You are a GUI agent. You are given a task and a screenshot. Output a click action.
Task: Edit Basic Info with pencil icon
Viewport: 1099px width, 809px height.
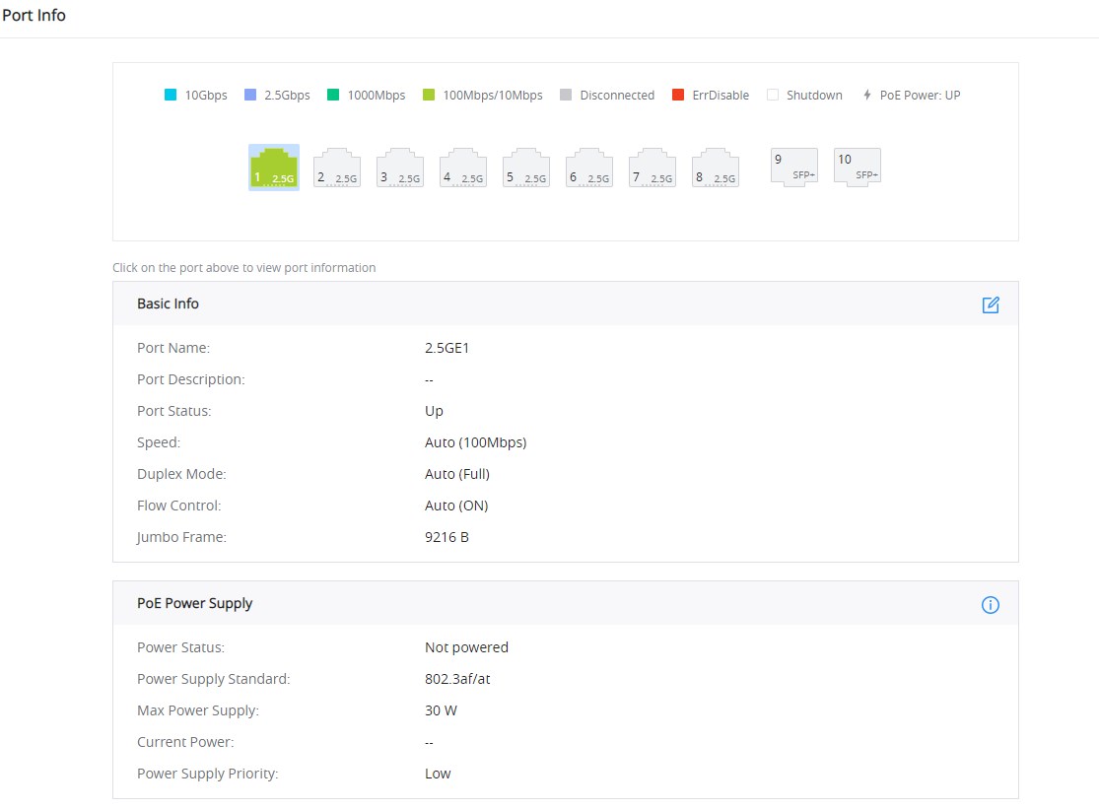[x=991, y=304]
